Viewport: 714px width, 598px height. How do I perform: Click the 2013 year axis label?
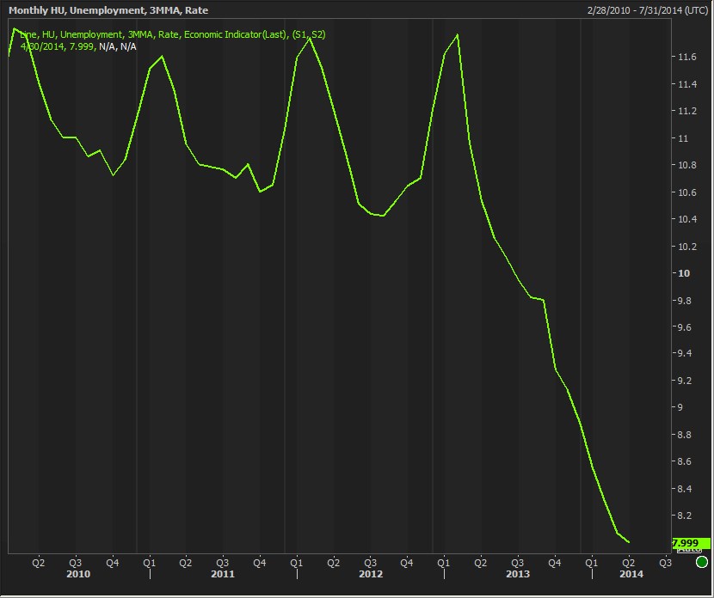[x=518, y=574]
